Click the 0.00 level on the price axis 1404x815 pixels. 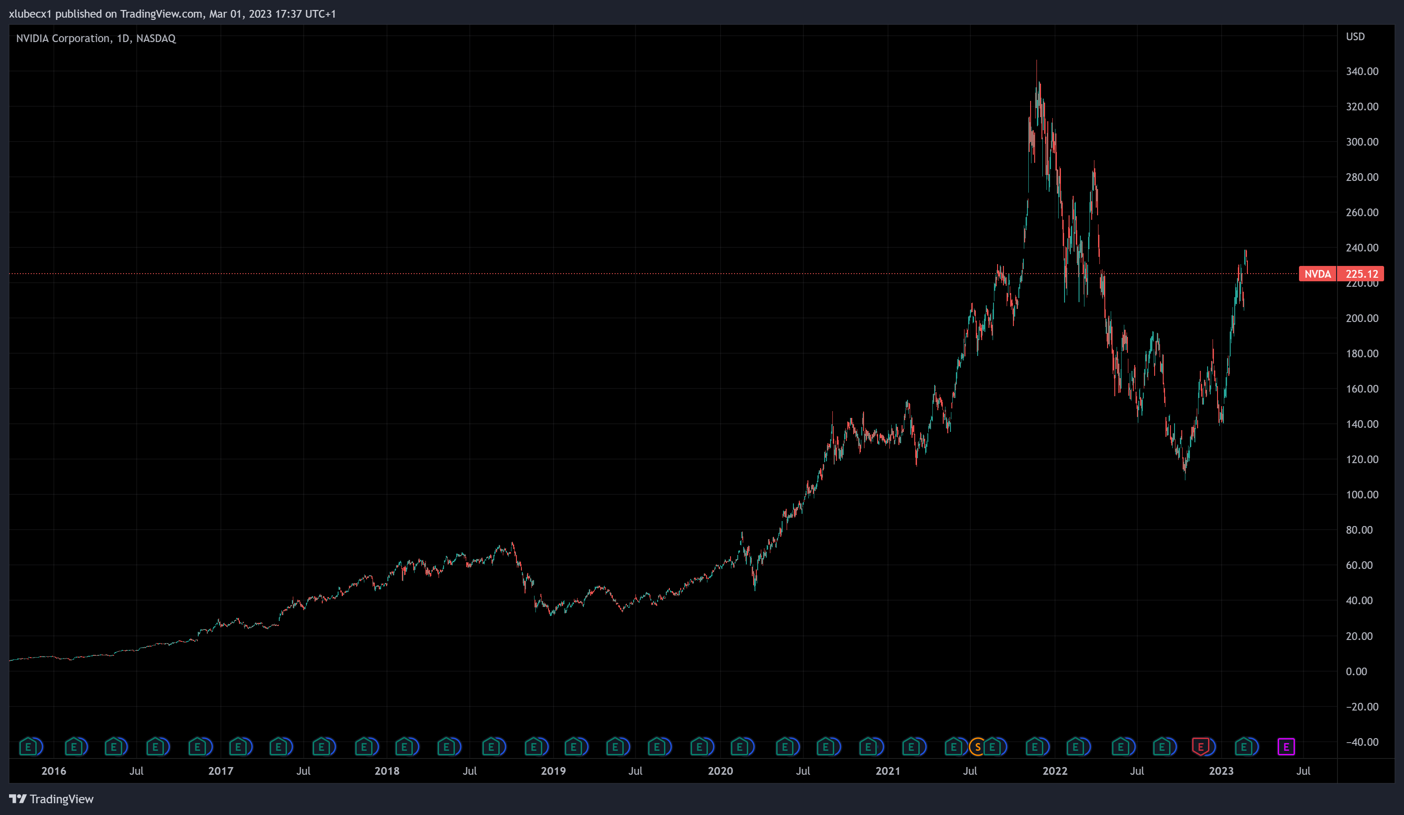(1356, 671)
